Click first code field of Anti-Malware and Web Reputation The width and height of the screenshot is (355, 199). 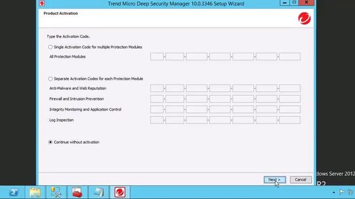(156, 88)
